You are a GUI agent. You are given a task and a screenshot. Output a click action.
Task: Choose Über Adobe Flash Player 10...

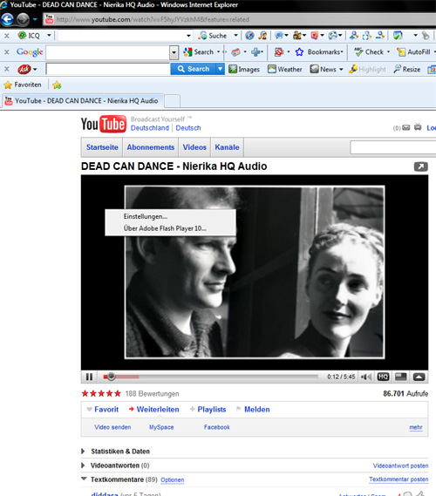point(171,228)
